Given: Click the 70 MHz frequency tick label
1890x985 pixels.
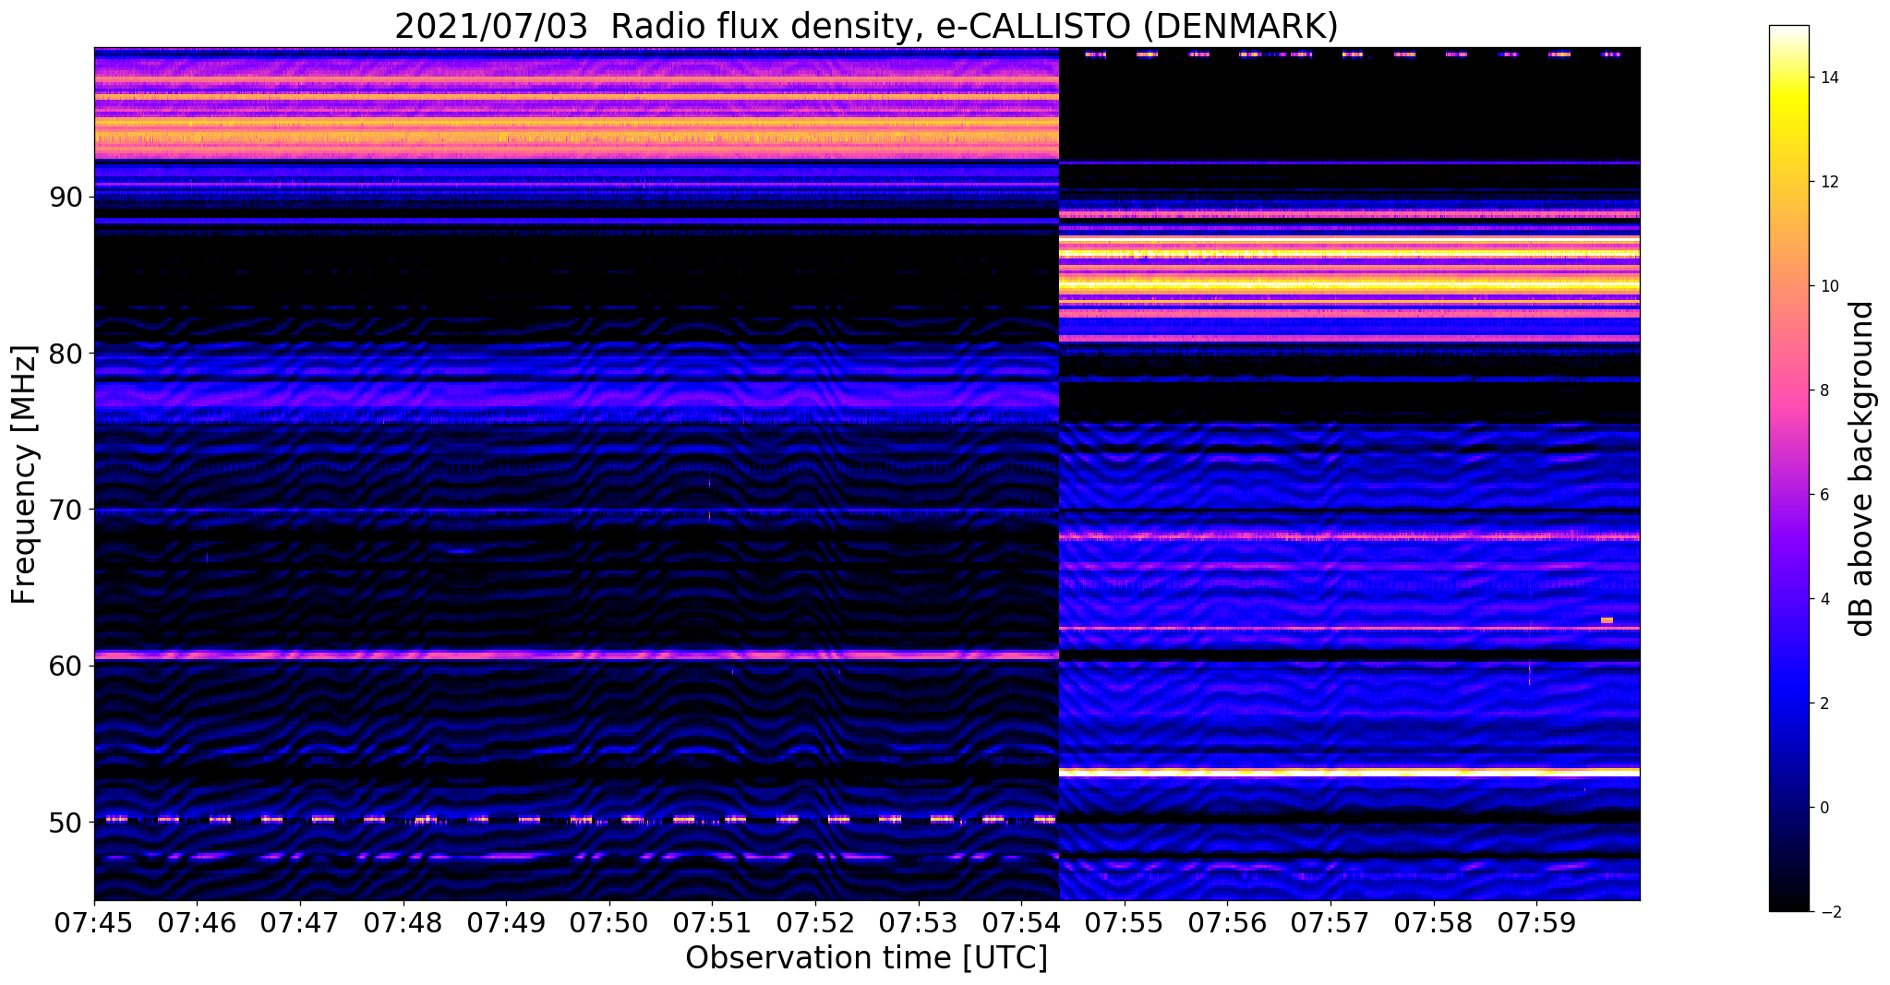Looking at the screenshot, I should pos(66,510).
